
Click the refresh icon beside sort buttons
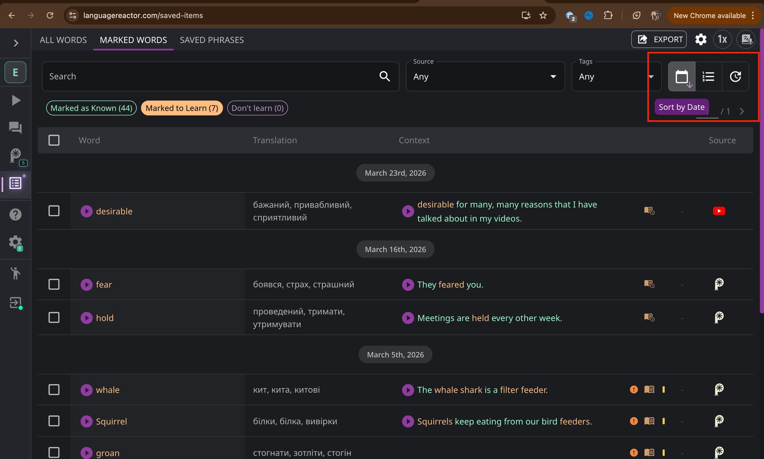click(x=735, y=76)
